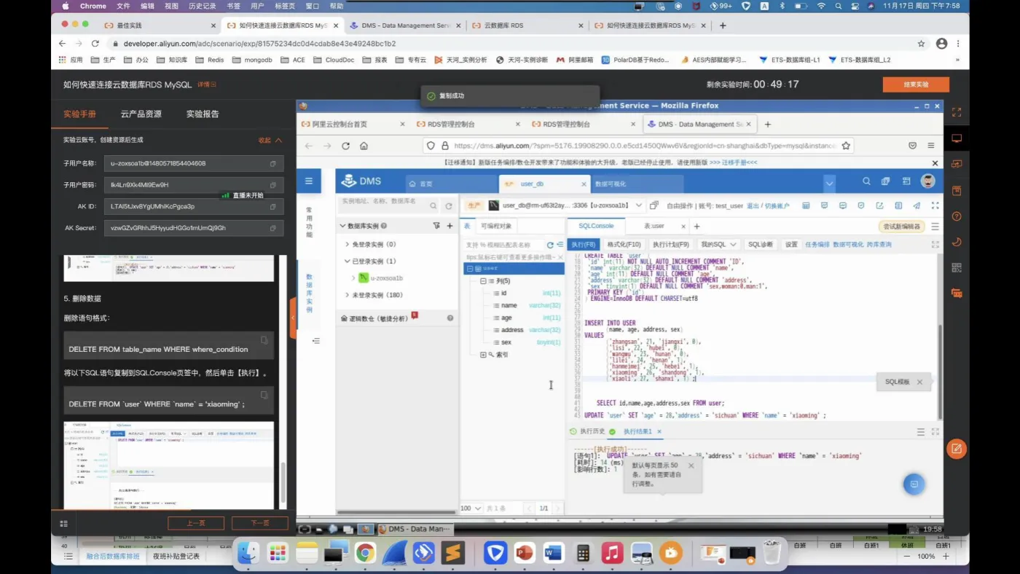Click 格式化(F10) button
The width and height of the screenshot is (1020, 574).
pos(624,245)
